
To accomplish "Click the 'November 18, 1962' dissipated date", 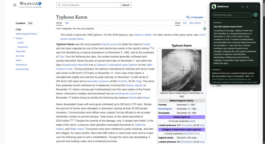I will coord(186,113).
